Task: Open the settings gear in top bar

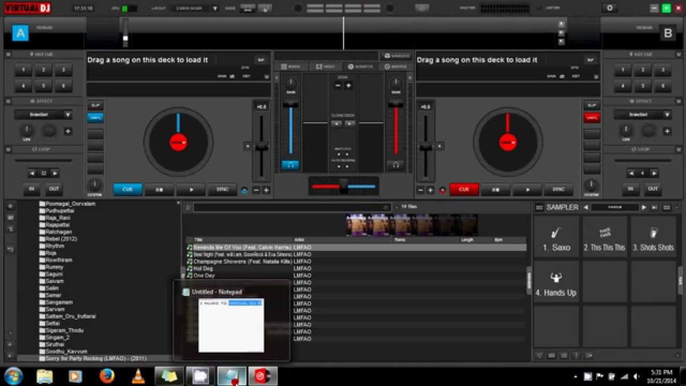Action: [x=609, y=8]
